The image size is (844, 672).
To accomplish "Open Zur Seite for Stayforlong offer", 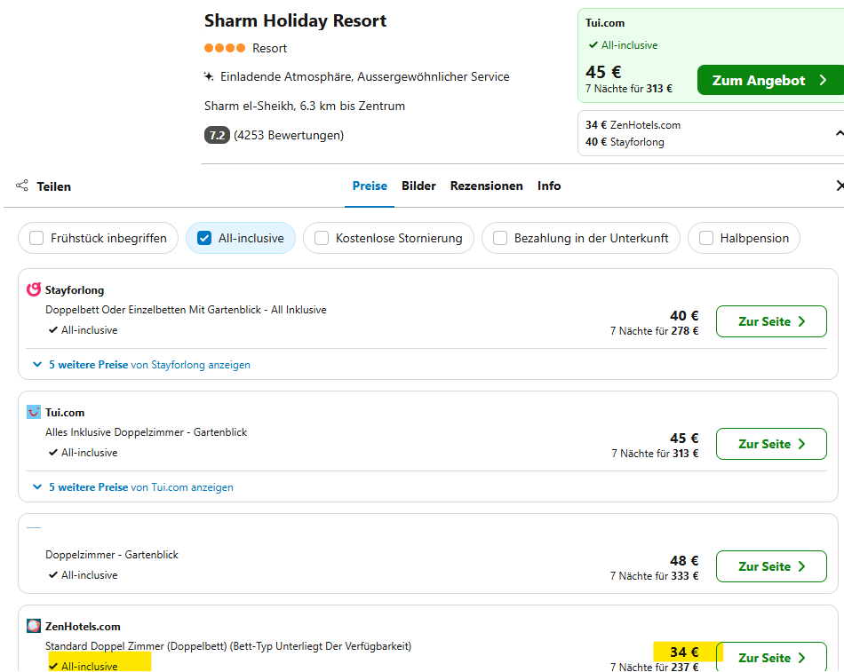I will pyautogui.click(x=771, y=321).
